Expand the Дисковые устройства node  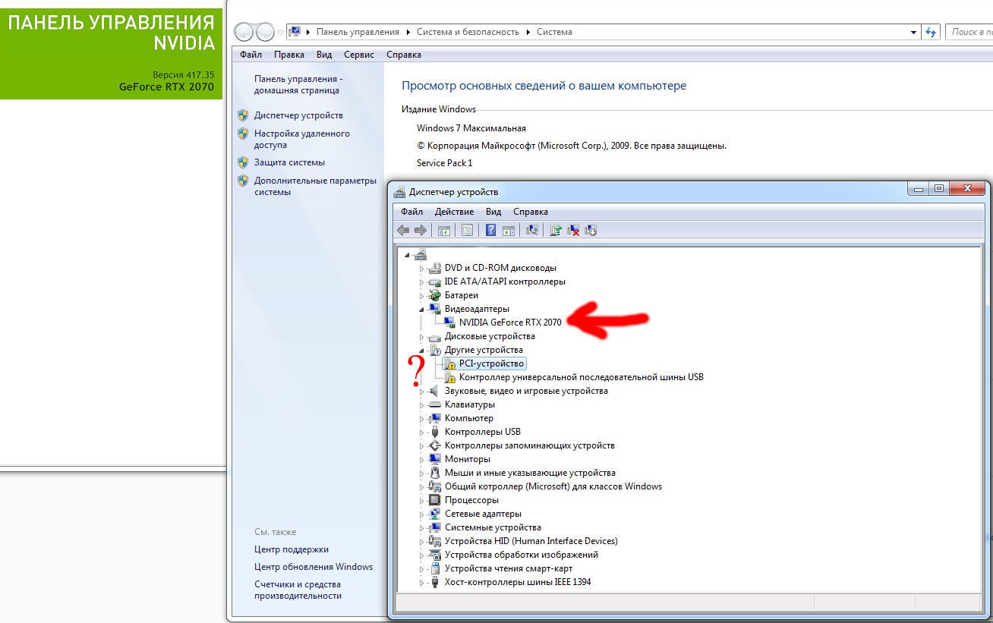click(x=422, y=336)
